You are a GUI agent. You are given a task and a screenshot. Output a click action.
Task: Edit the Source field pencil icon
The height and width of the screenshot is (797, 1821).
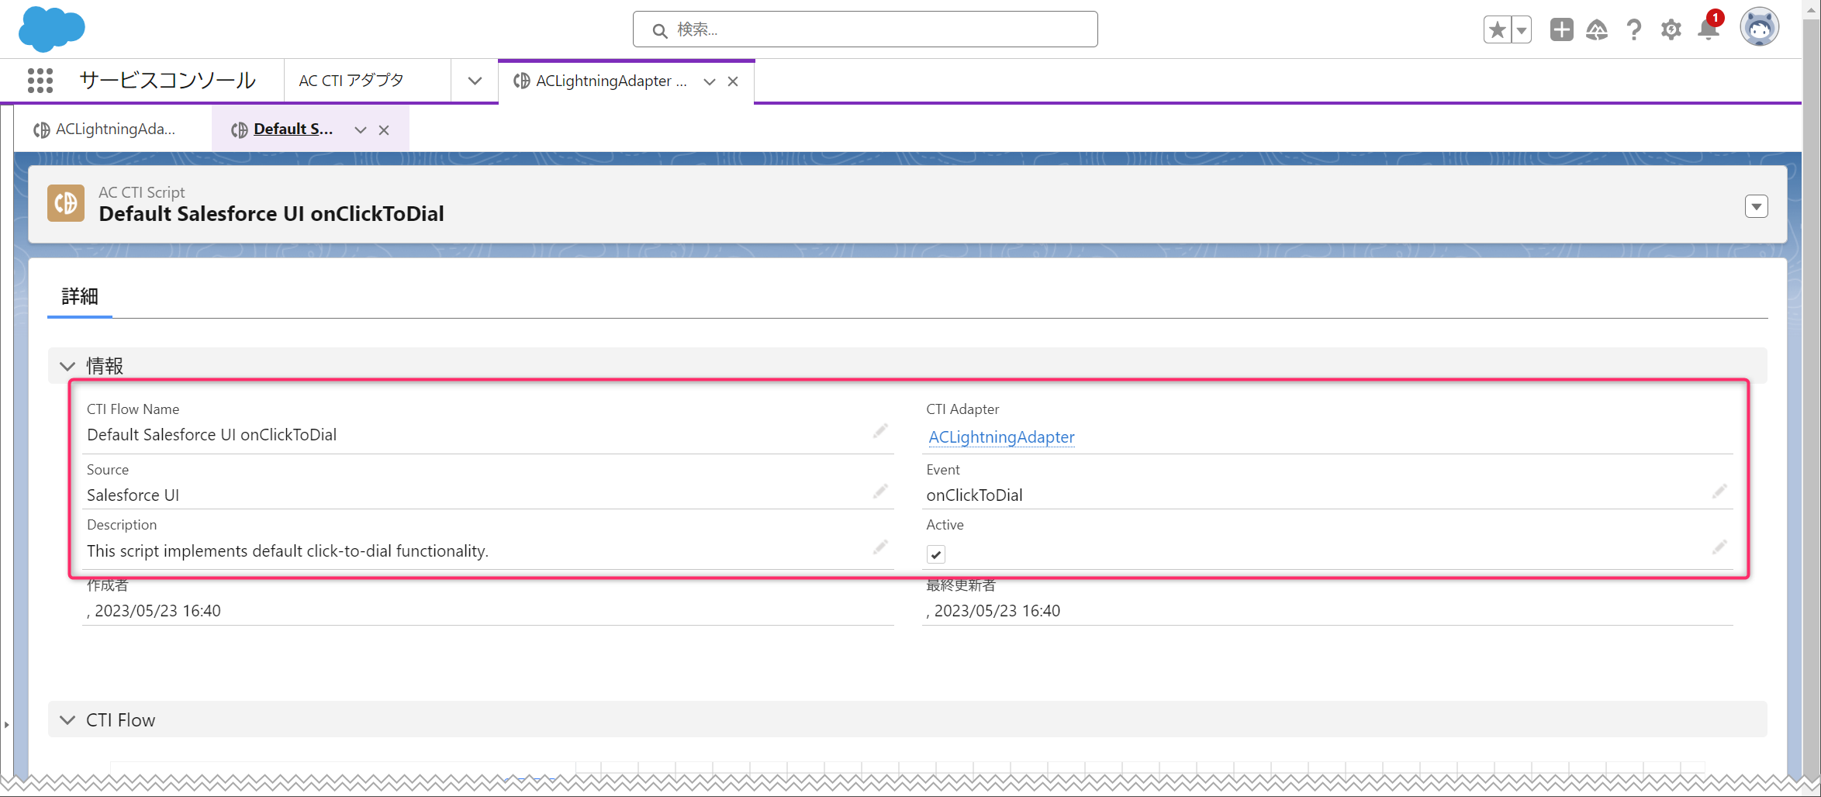[880, 492]
